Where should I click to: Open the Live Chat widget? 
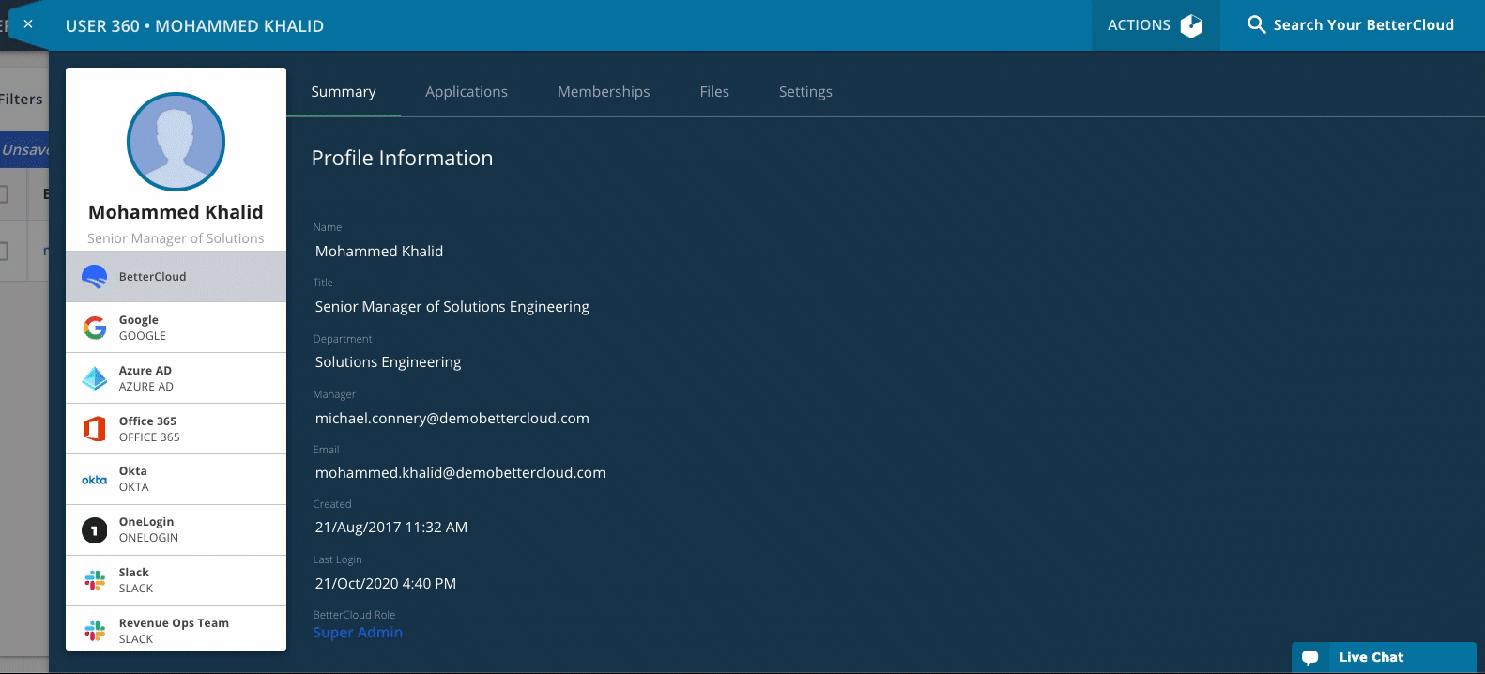[x=1385, y=657]
